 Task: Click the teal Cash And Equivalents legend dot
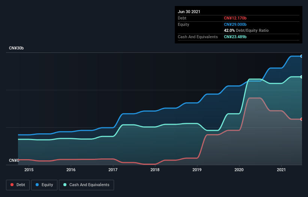coord(65,185)
